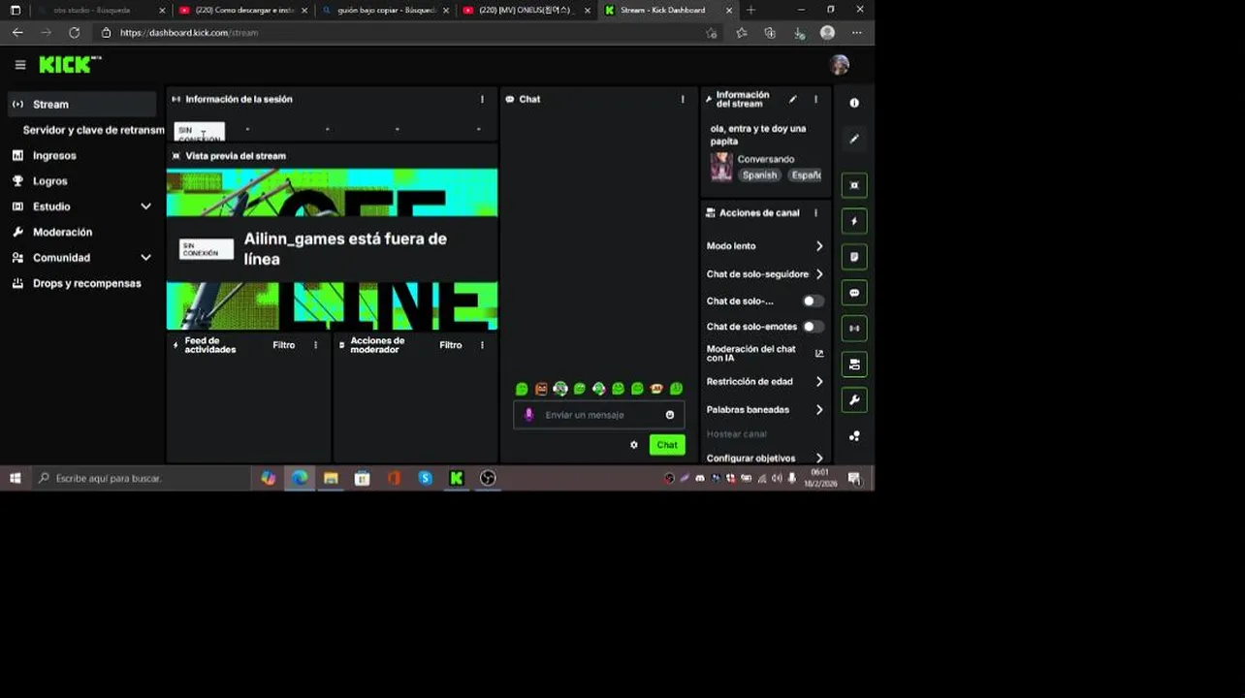
Task: Open Filtro in Feed de actividades
Action: [283, 345]
